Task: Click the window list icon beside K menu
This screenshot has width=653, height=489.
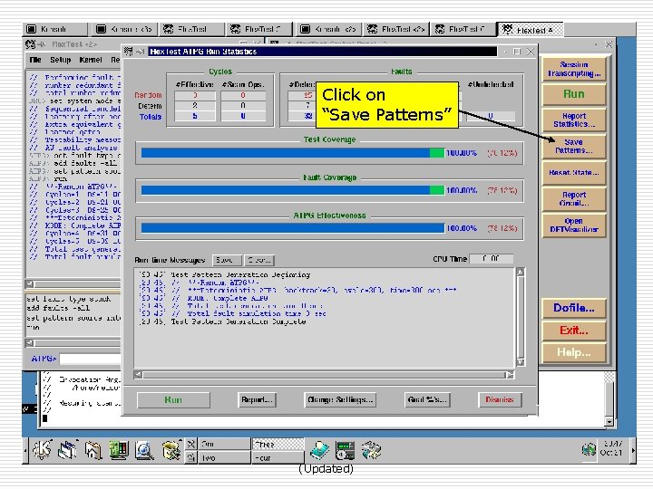Action: pos(67,450)
